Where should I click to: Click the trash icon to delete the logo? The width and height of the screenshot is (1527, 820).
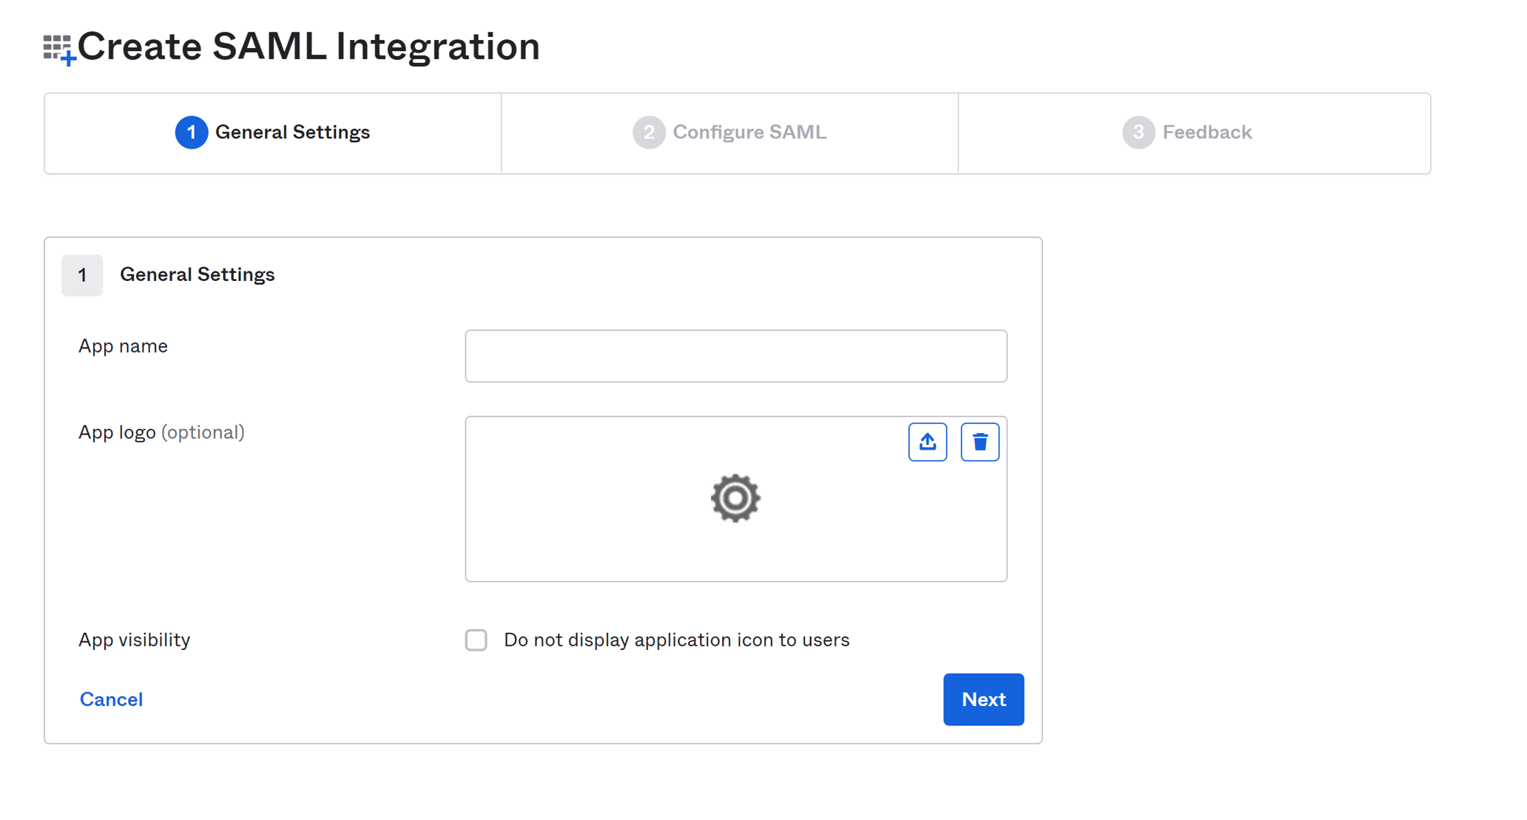coord(980,441)
